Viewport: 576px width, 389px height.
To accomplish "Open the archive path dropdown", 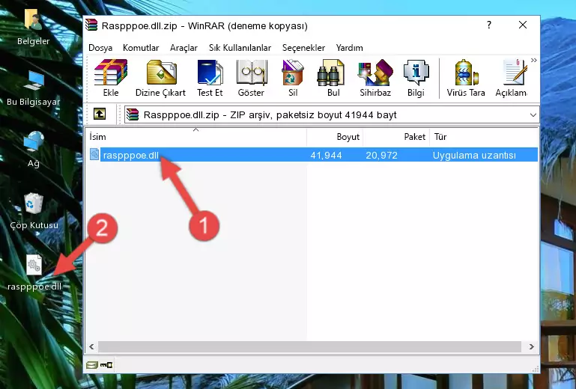I will tap(533, 115).
